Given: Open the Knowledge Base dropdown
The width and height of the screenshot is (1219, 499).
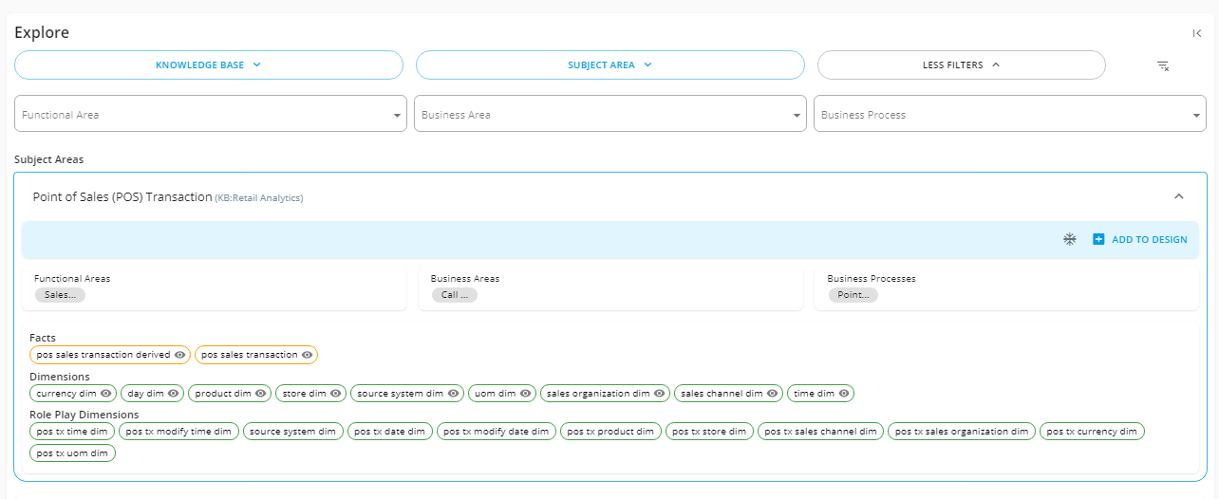Looking at the screenshot, I should click(x=209, y=65).
